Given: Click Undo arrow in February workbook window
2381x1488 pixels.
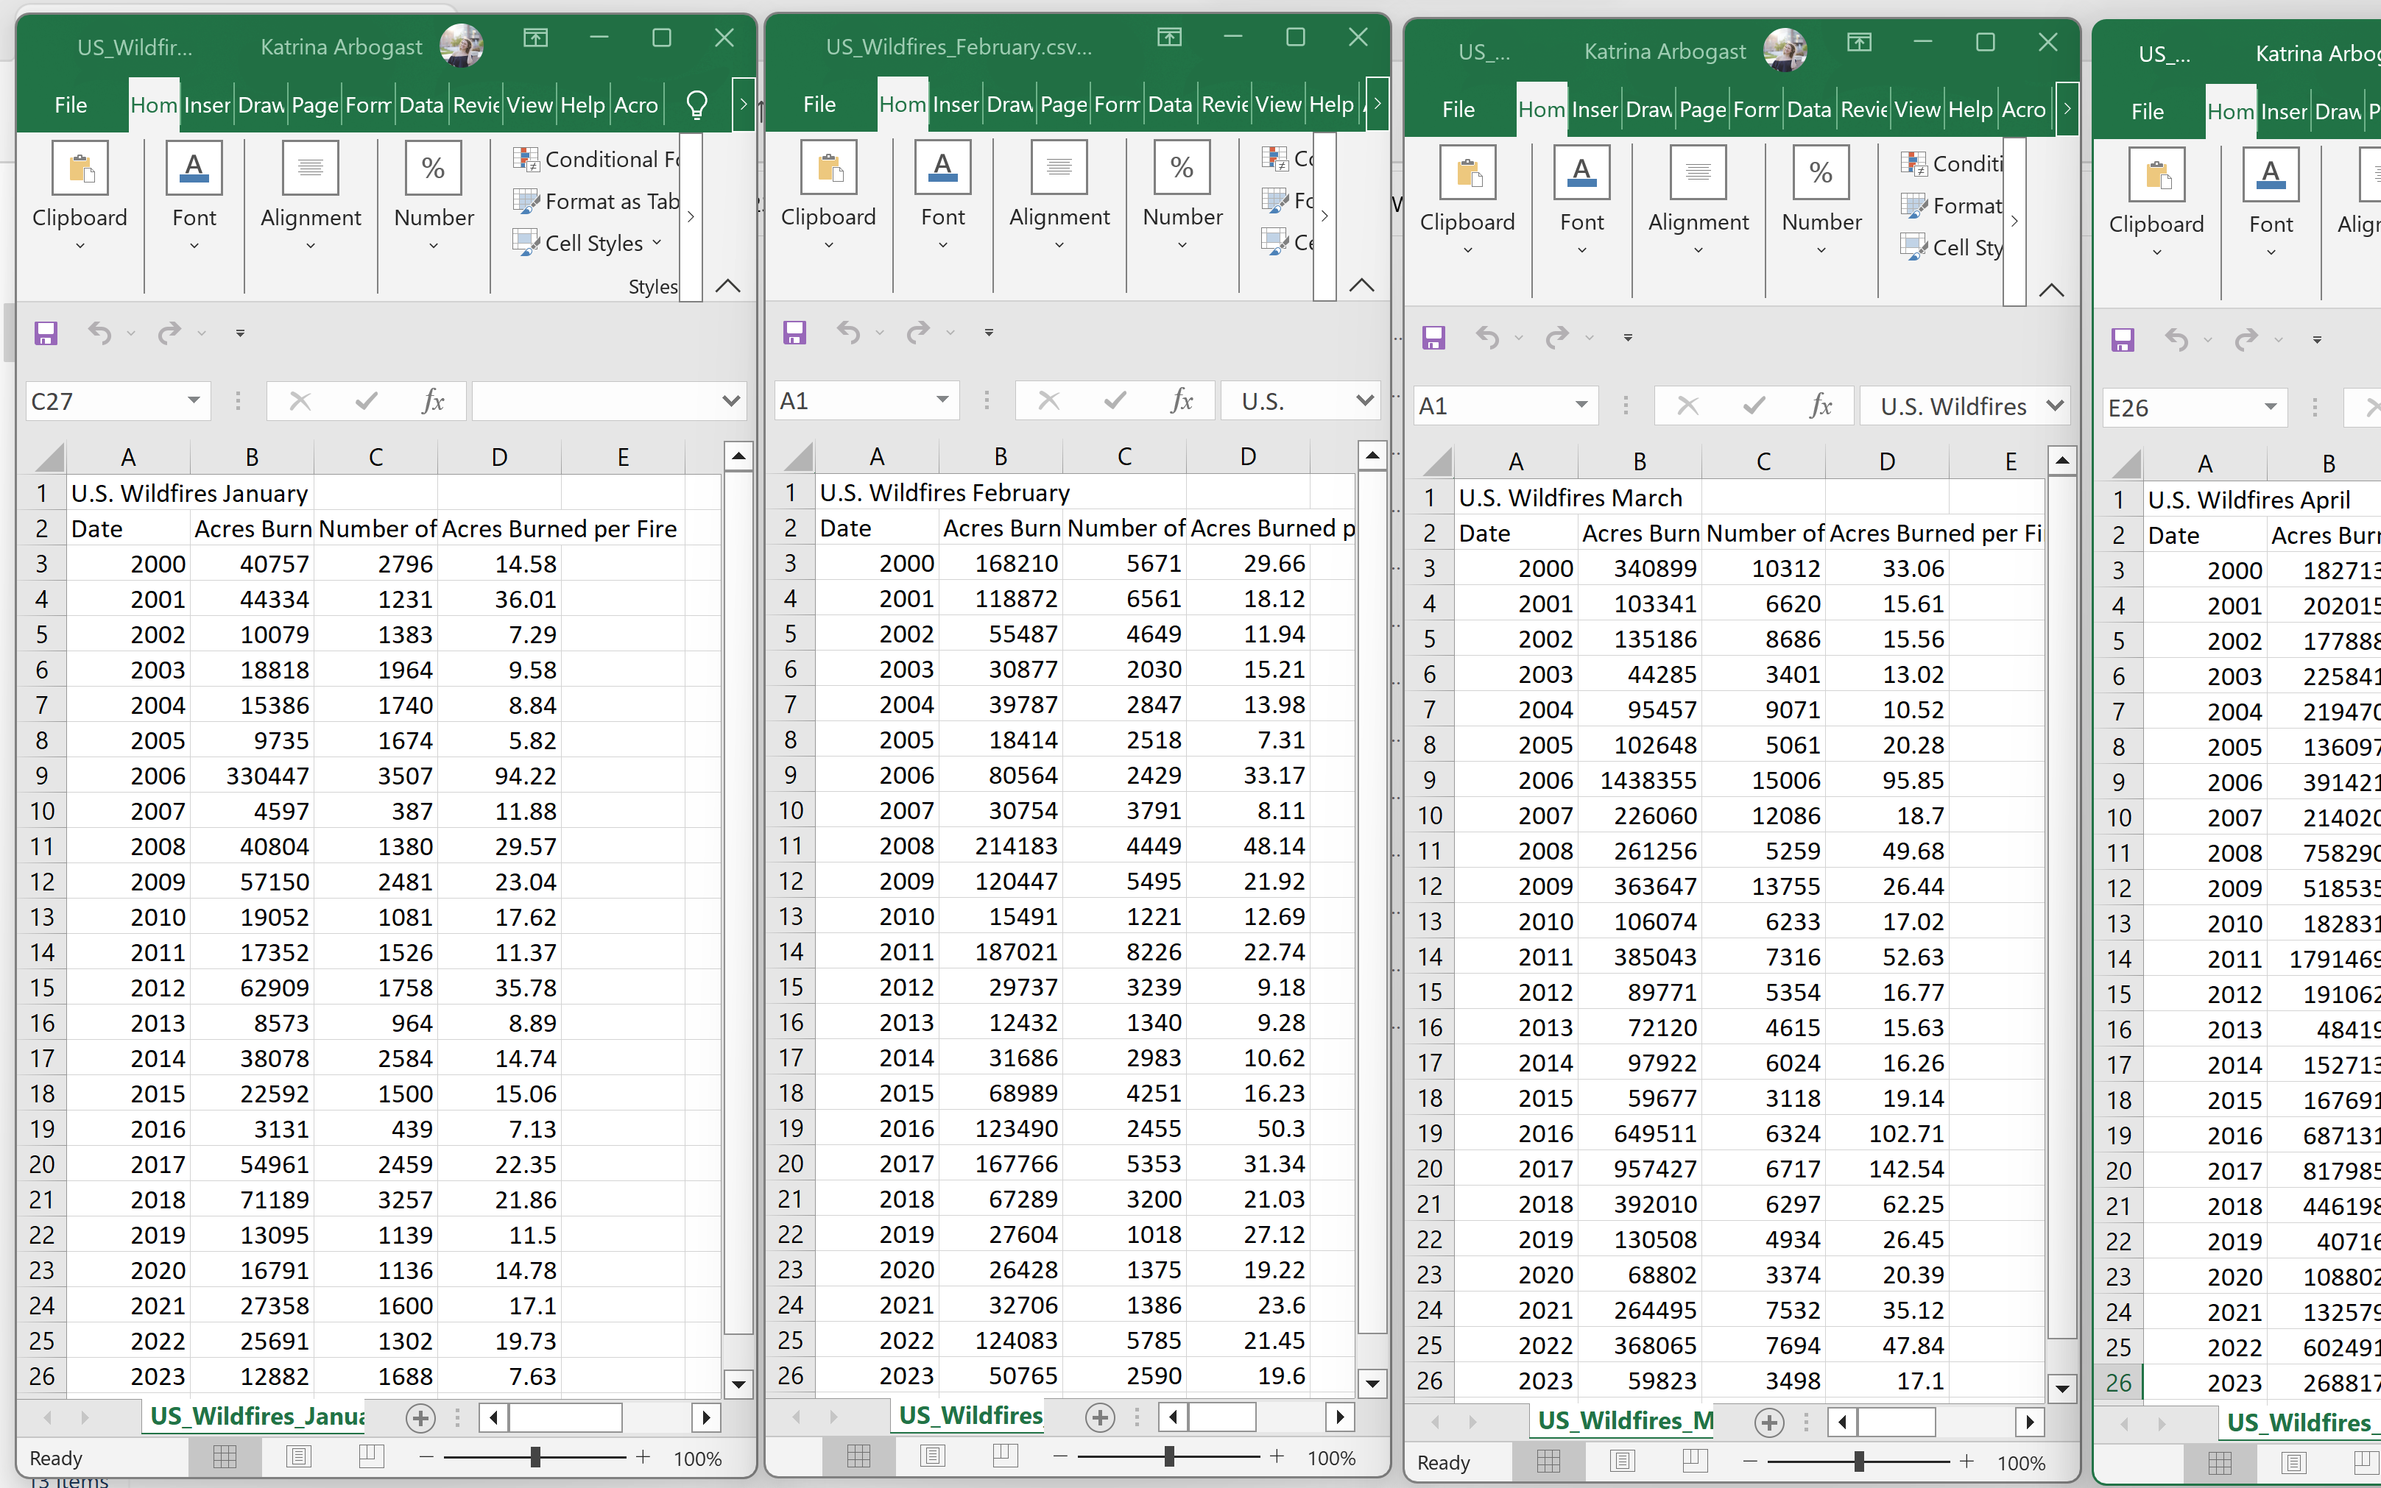Looking at the screenshot, I should (848, 333).
